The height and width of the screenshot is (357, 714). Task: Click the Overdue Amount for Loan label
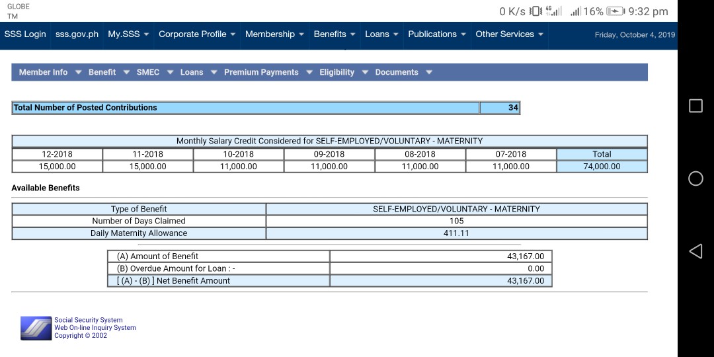(176, 268)
